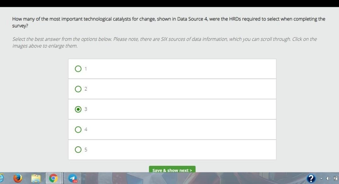Open Internet Explorer at the far left taskbar
Viewport: 339px width, 184px height.
pyautogui.click(x=2, y=178)
